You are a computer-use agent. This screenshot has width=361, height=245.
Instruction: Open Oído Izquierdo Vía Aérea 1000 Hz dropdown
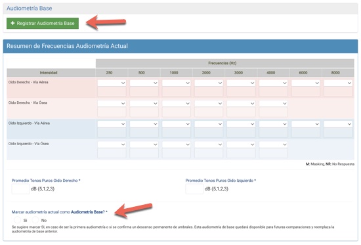click(x=177, y=124)
